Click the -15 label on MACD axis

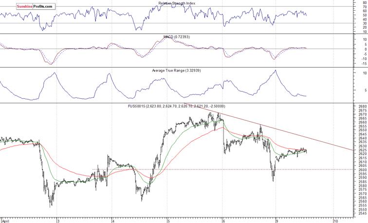click(364, 64)
